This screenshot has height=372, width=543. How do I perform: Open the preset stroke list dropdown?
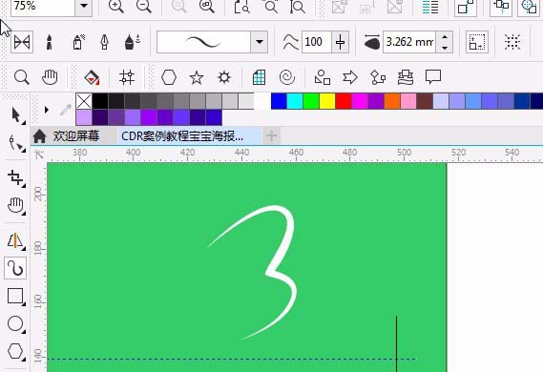[x=259, y=42]
